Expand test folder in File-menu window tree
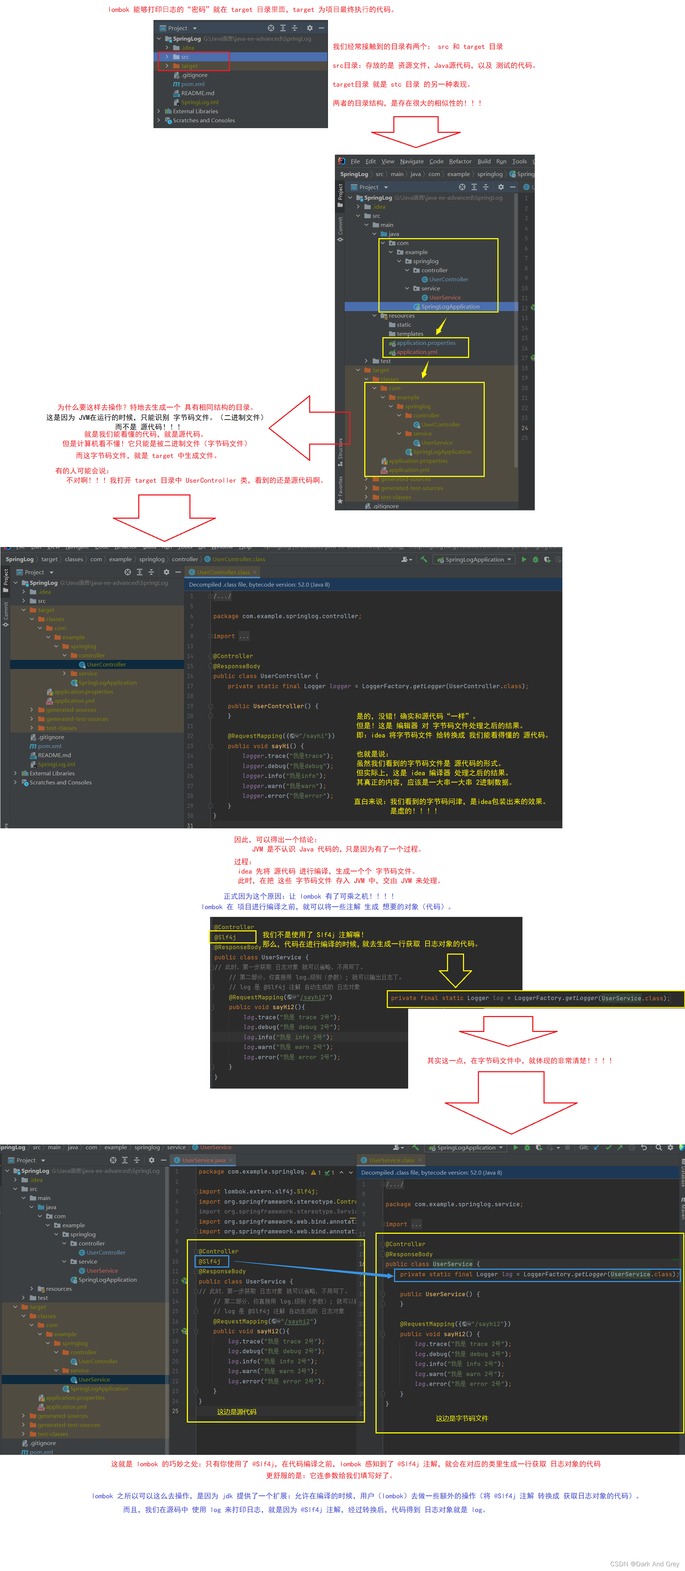This screenshot has height=1571, width=685. pyautogui.click(x=366, y=361)
